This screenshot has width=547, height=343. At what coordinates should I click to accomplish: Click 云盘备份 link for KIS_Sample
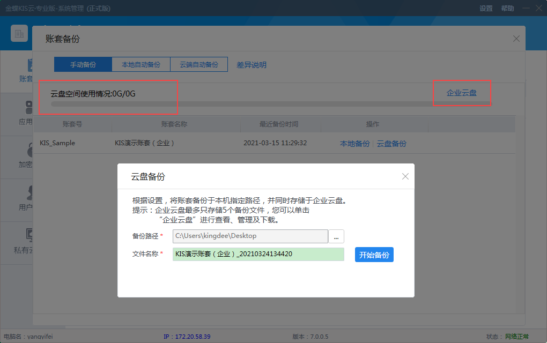coord(391,144)
